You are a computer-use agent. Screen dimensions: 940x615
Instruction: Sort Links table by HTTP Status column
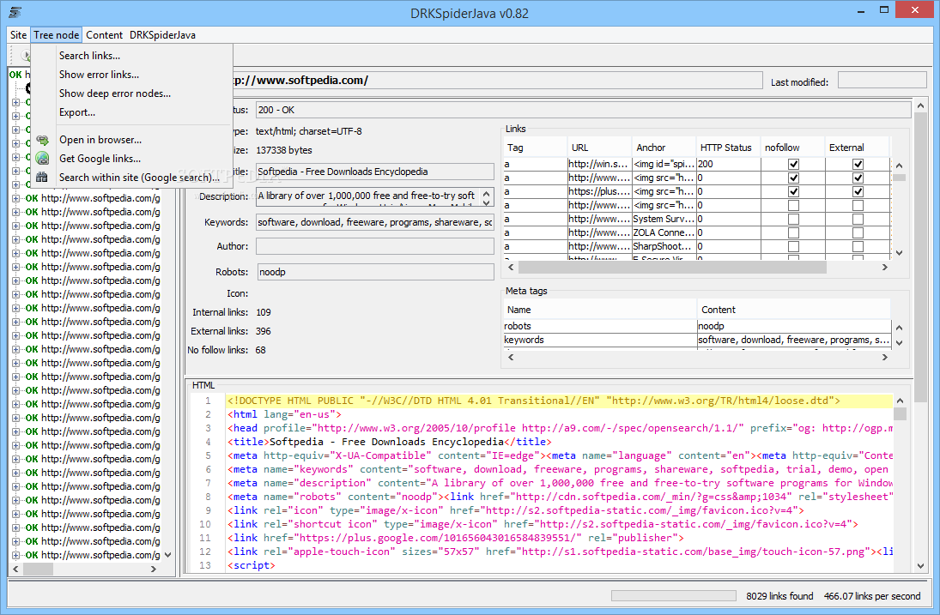(x=728, y=148)
